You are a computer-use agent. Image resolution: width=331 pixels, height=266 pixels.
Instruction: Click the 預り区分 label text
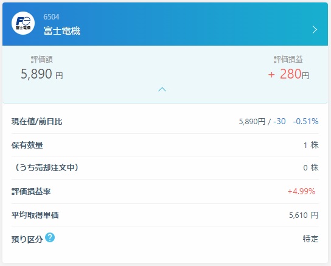[27, 239]
